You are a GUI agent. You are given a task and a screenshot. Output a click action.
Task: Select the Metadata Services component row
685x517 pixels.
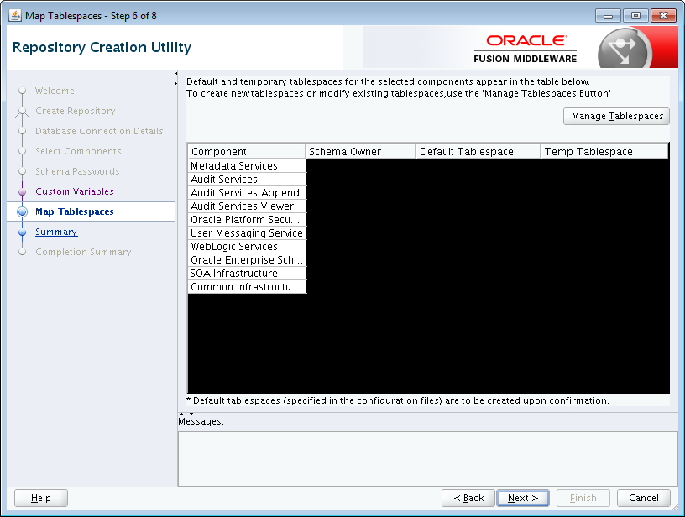(x=246, y=165)
